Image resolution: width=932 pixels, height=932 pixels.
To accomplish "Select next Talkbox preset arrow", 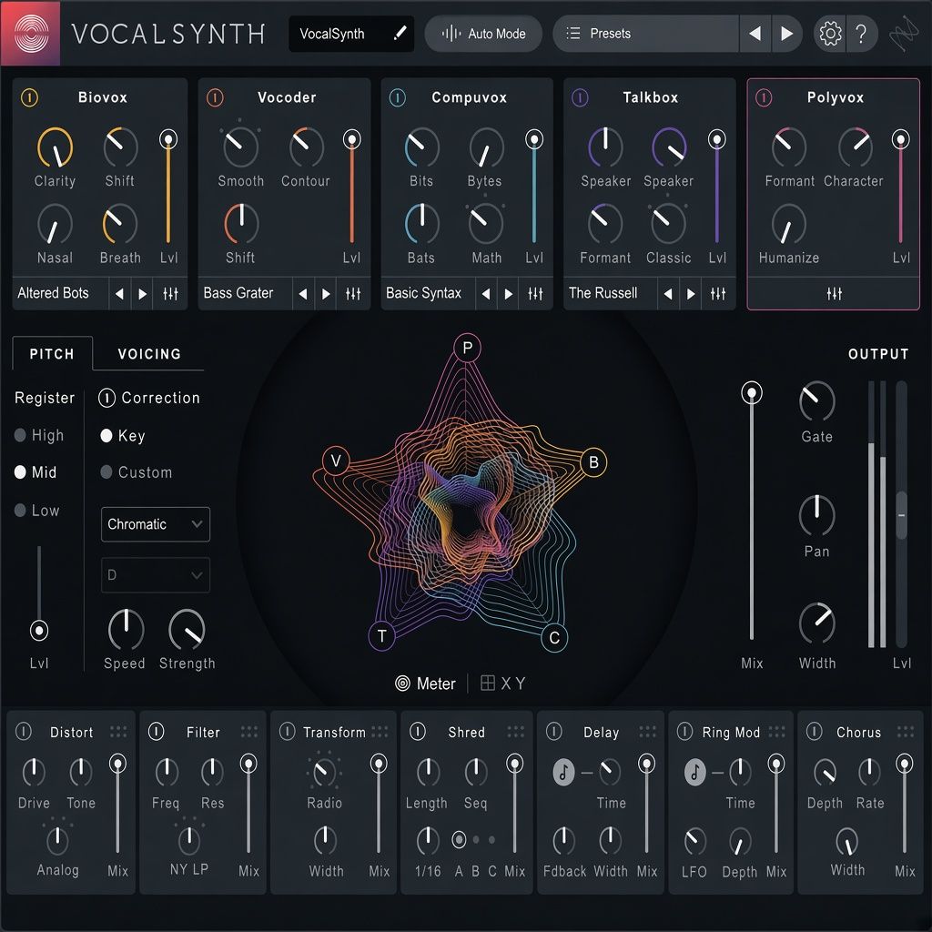I will tap(691, 294).
